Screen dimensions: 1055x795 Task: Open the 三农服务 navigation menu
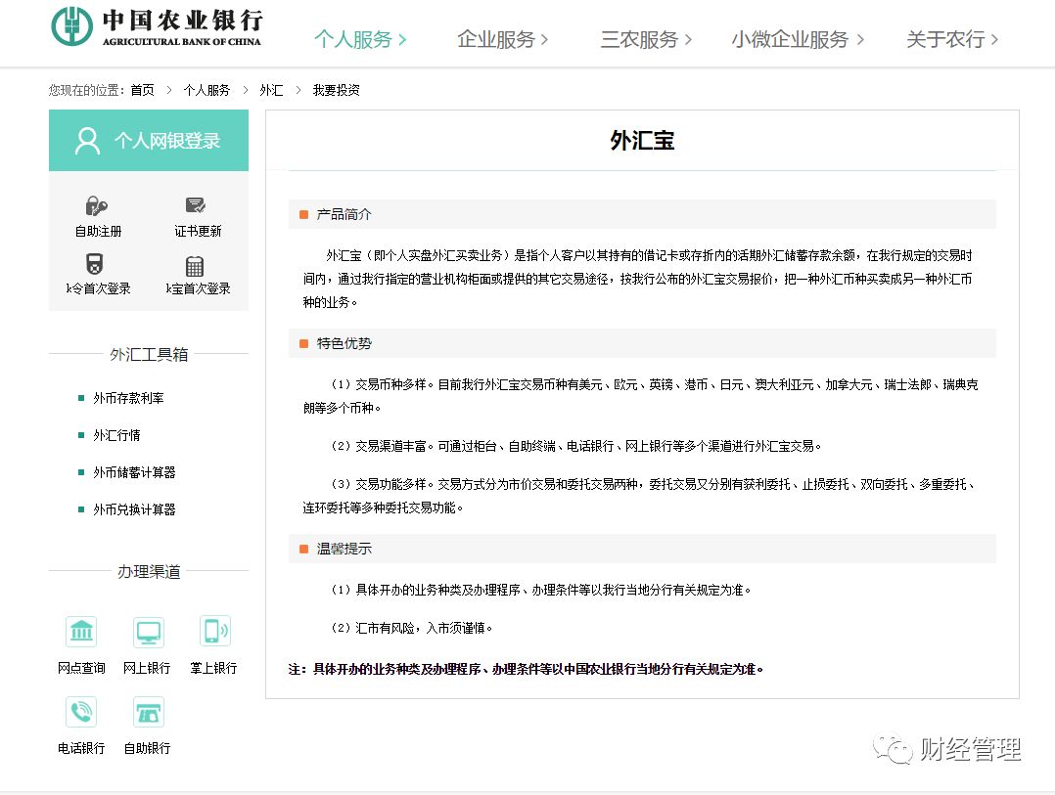tap(646, 40)
